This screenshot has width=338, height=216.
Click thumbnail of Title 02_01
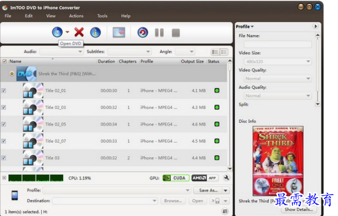coord(33,90)
